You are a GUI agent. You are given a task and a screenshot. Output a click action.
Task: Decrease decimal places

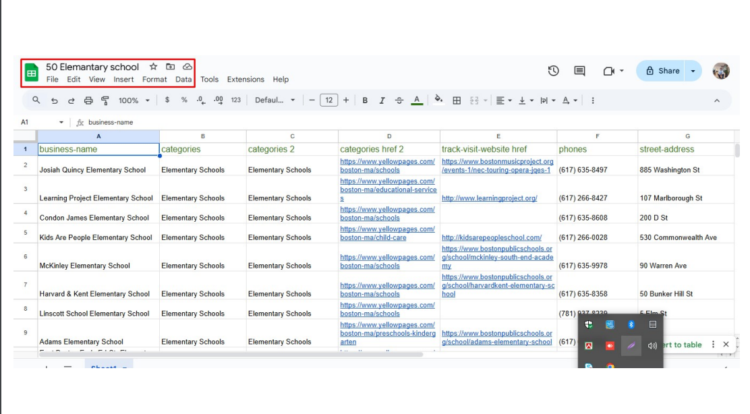click(201, 100)
